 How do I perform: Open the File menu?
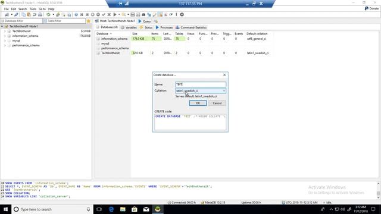7,9
